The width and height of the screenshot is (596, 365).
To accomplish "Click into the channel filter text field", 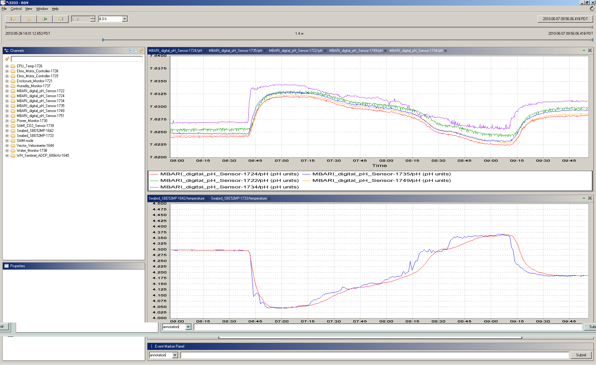I will click(77, 59).
